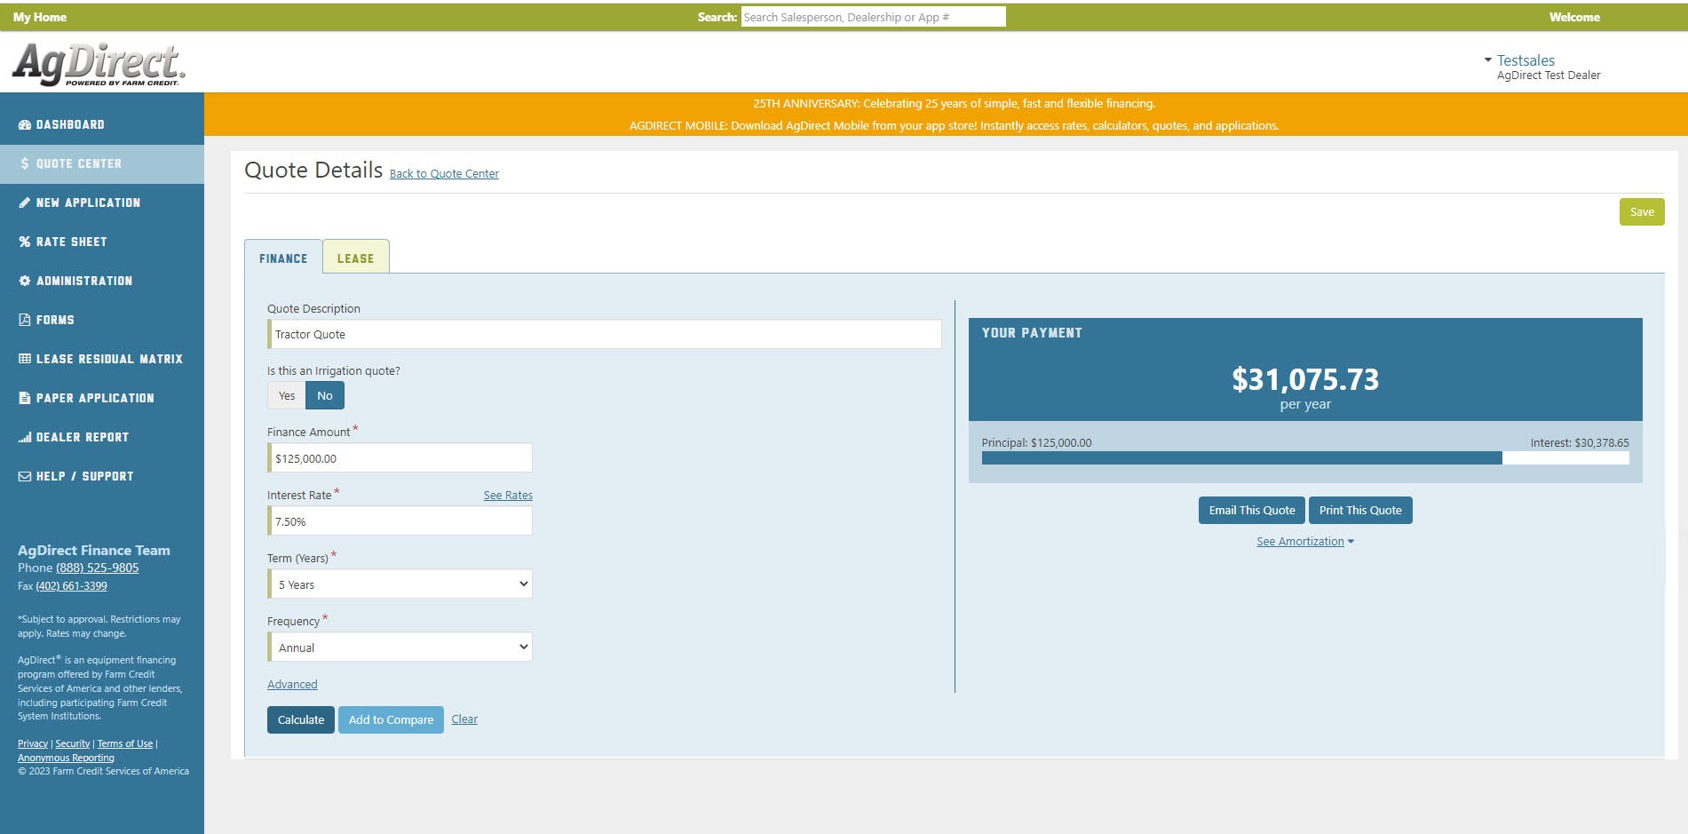Click Email This Quote button
Viewport: 1688px width, 834px height.
point(1252,511)
